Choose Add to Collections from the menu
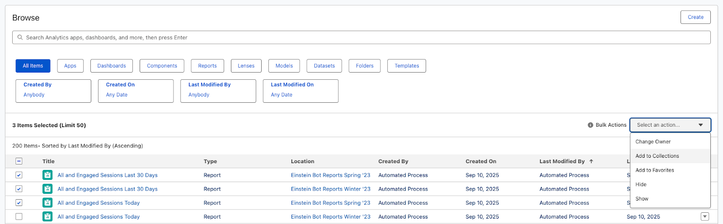Image resolution: width=723 pixels, height=224 pixels. (x=657, y=156)
